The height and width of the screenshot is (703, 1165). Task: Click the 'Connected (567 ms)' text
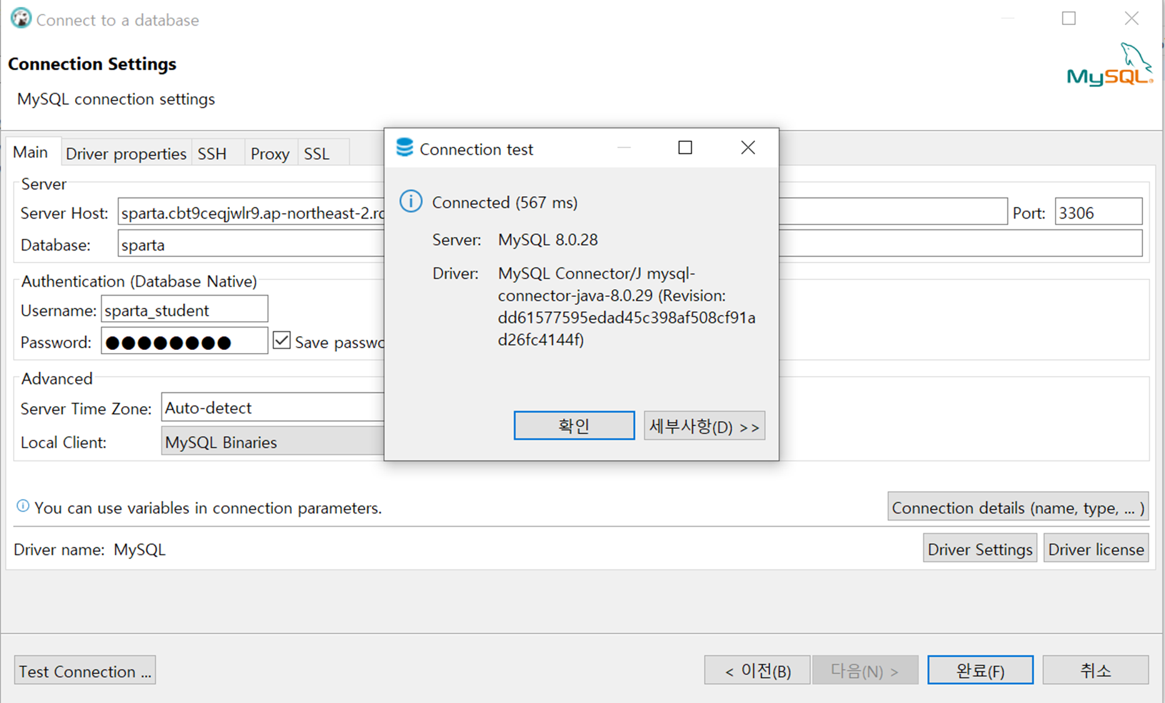[504, 202]
